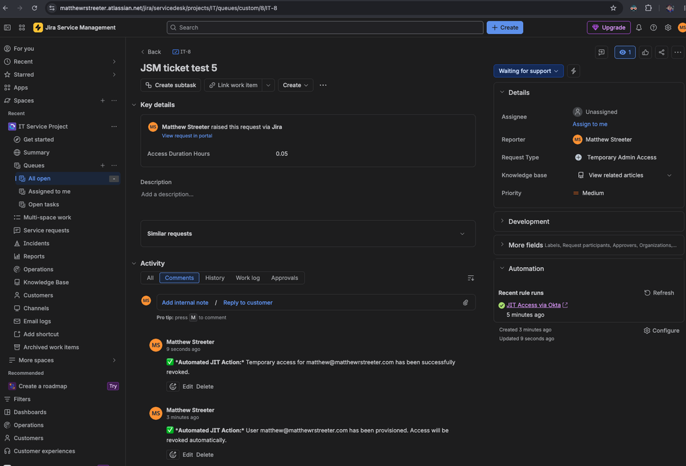686x466 pixels.
Task: Click Create subtask button
Action: (x=171, y=85)
